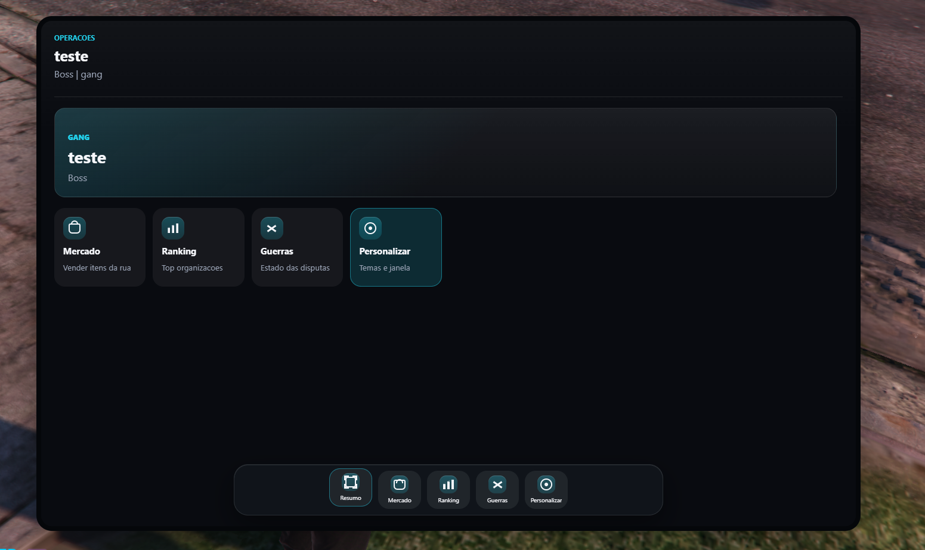Click the Ranking card bar chart icon
Image resolution: width=925 pixels, height=550 pixels.
173,228
